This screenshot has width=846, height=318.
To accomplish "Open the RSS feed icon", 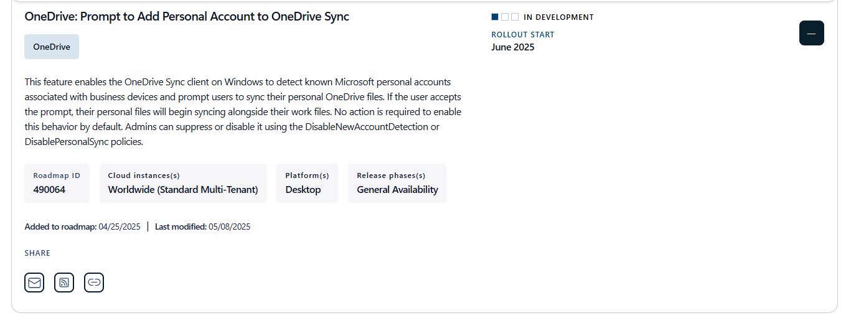I will click(64, 283).
